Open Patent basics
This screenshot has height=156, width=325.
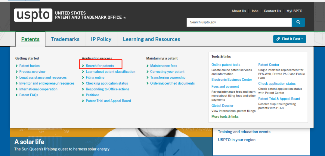[x=29, y=66]
